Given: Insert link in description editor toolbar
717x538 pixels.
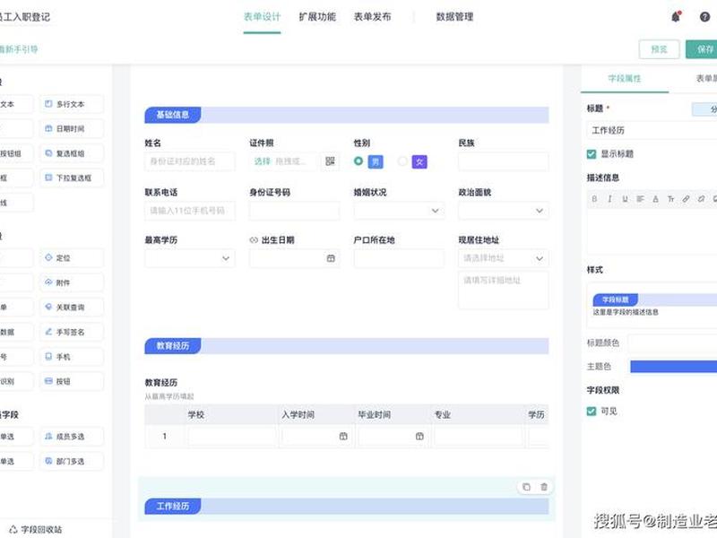Looking at the screenshot, I should 686,199.
